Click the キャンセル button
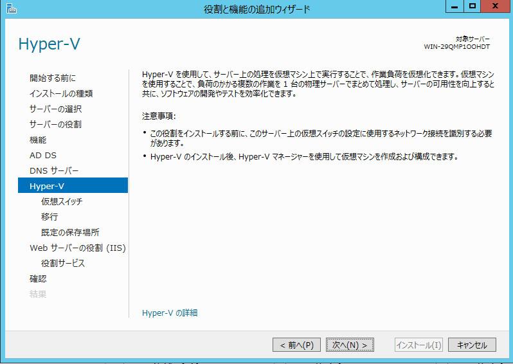Viewport: 513px width, 364px height. pos(472,345)
